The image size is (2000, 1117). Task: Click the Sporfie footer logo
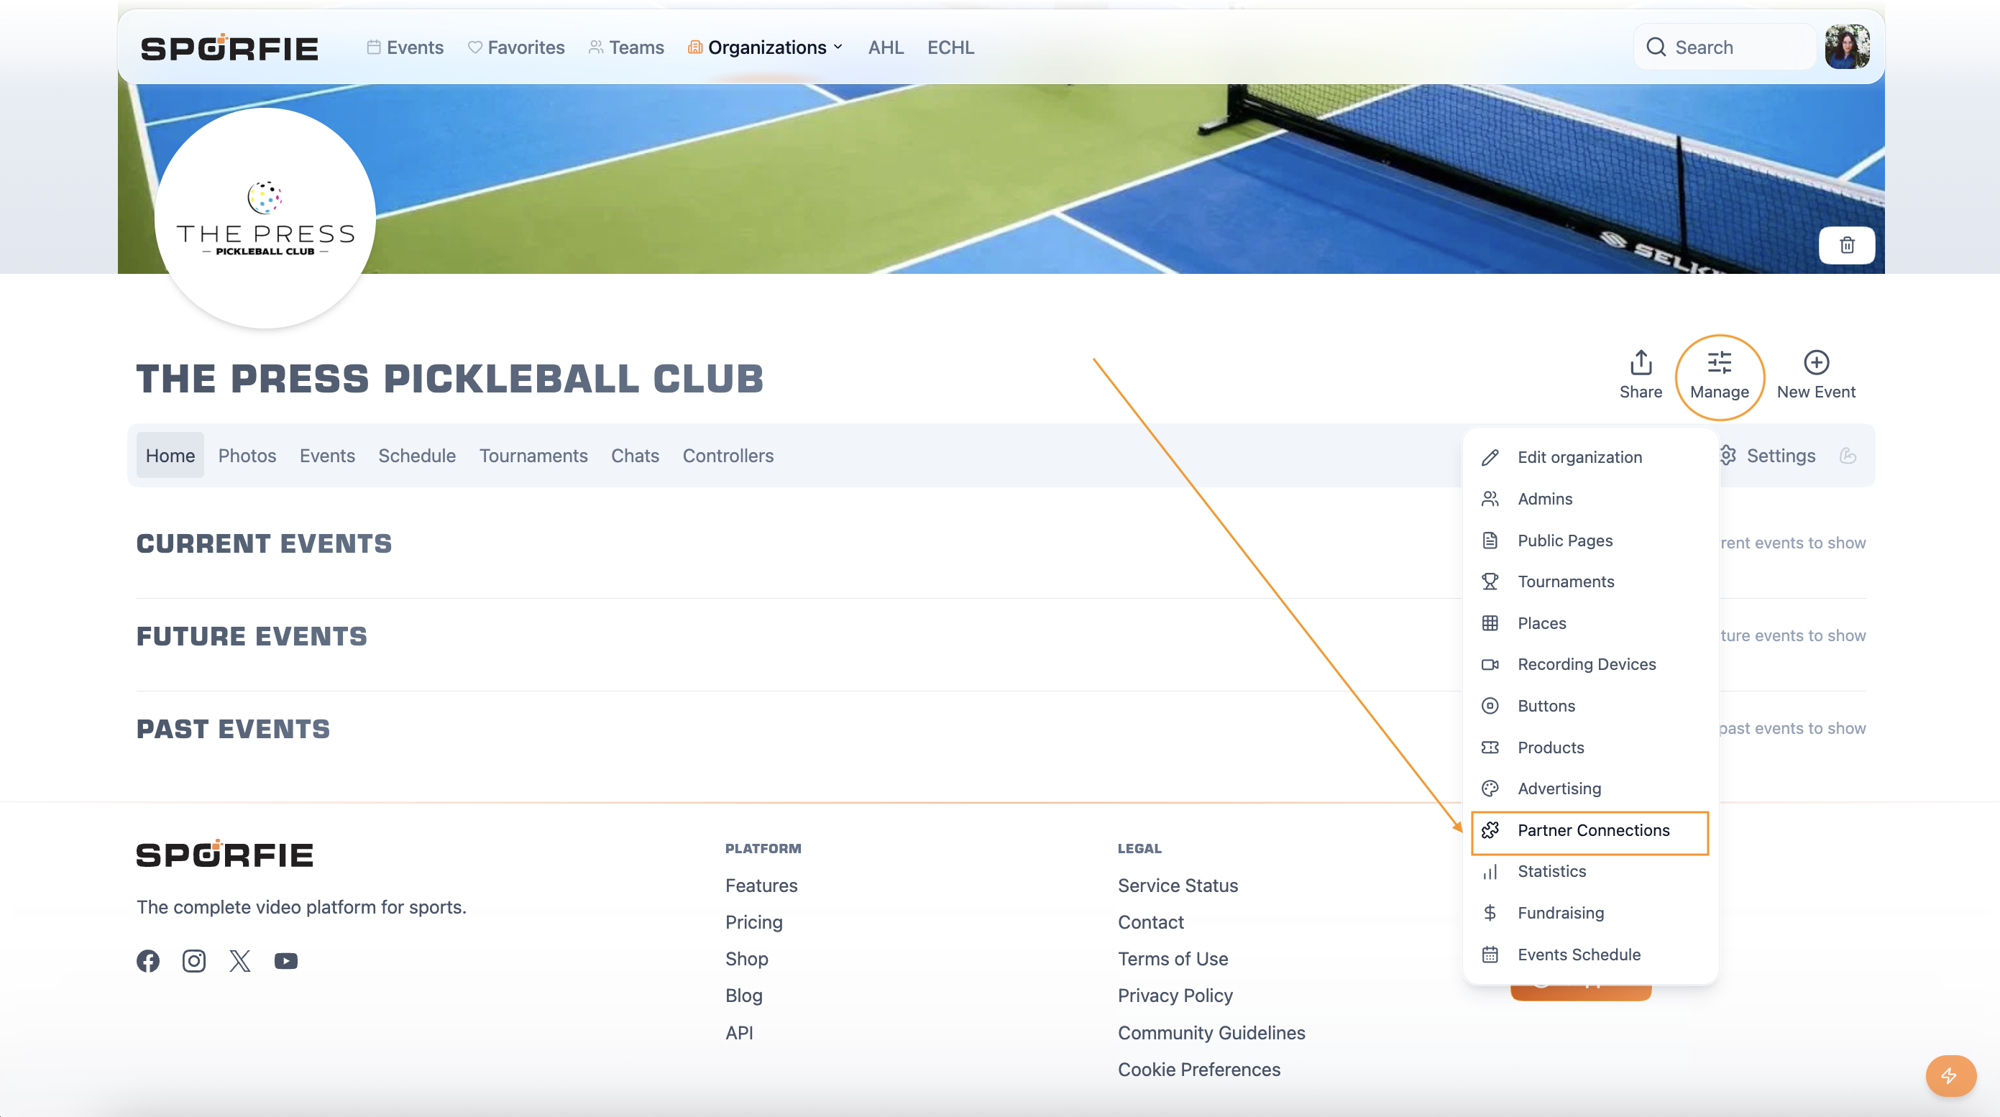(x=225, y=854)
